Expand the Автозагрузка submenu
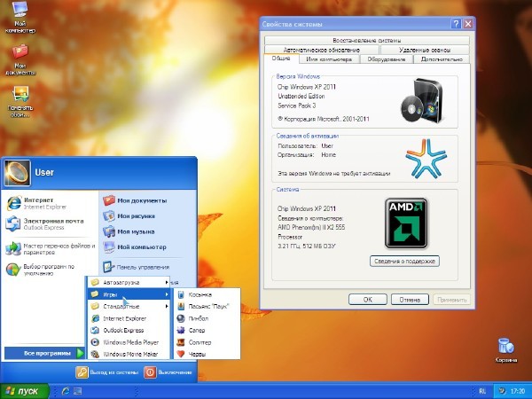 click(x=129, y=282)
